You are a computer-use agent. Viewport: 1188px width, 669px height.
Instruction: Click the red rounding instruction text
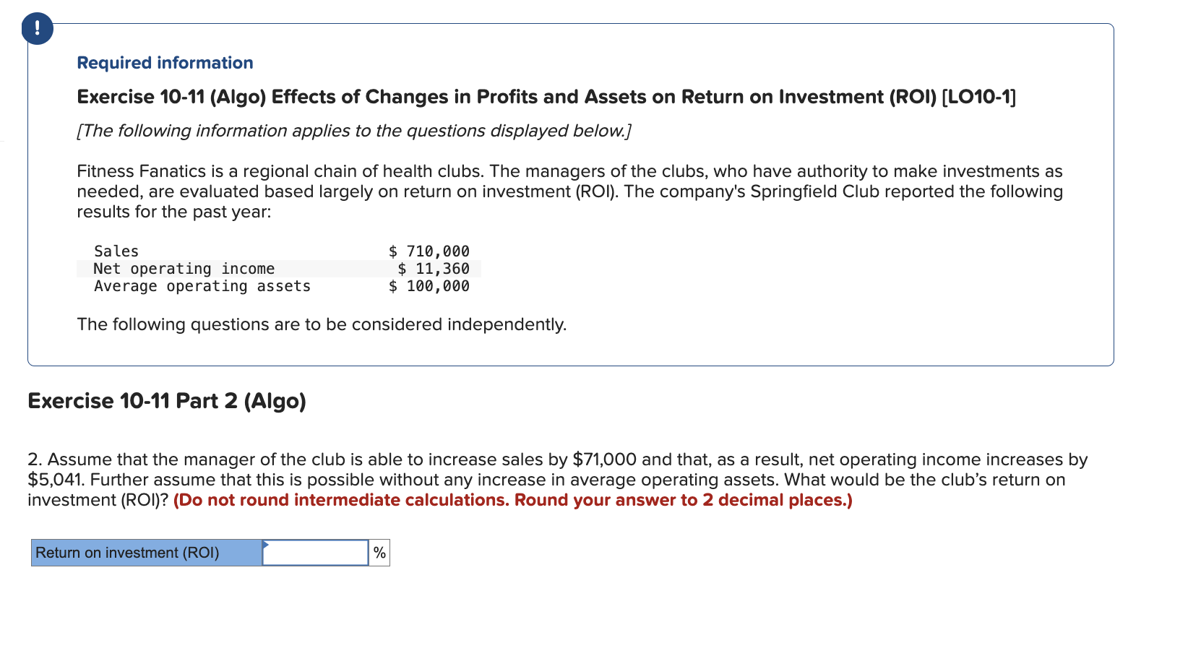[513, 500]
